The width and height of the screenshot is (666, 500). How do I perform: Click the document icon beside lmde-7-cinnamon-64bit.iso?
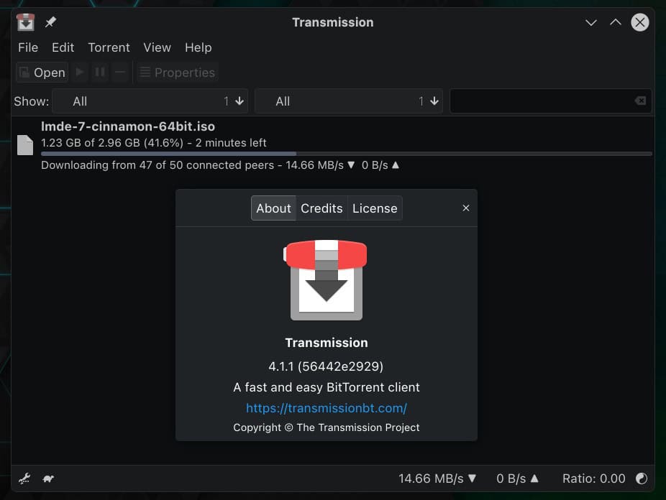click(x=25, y=144)
